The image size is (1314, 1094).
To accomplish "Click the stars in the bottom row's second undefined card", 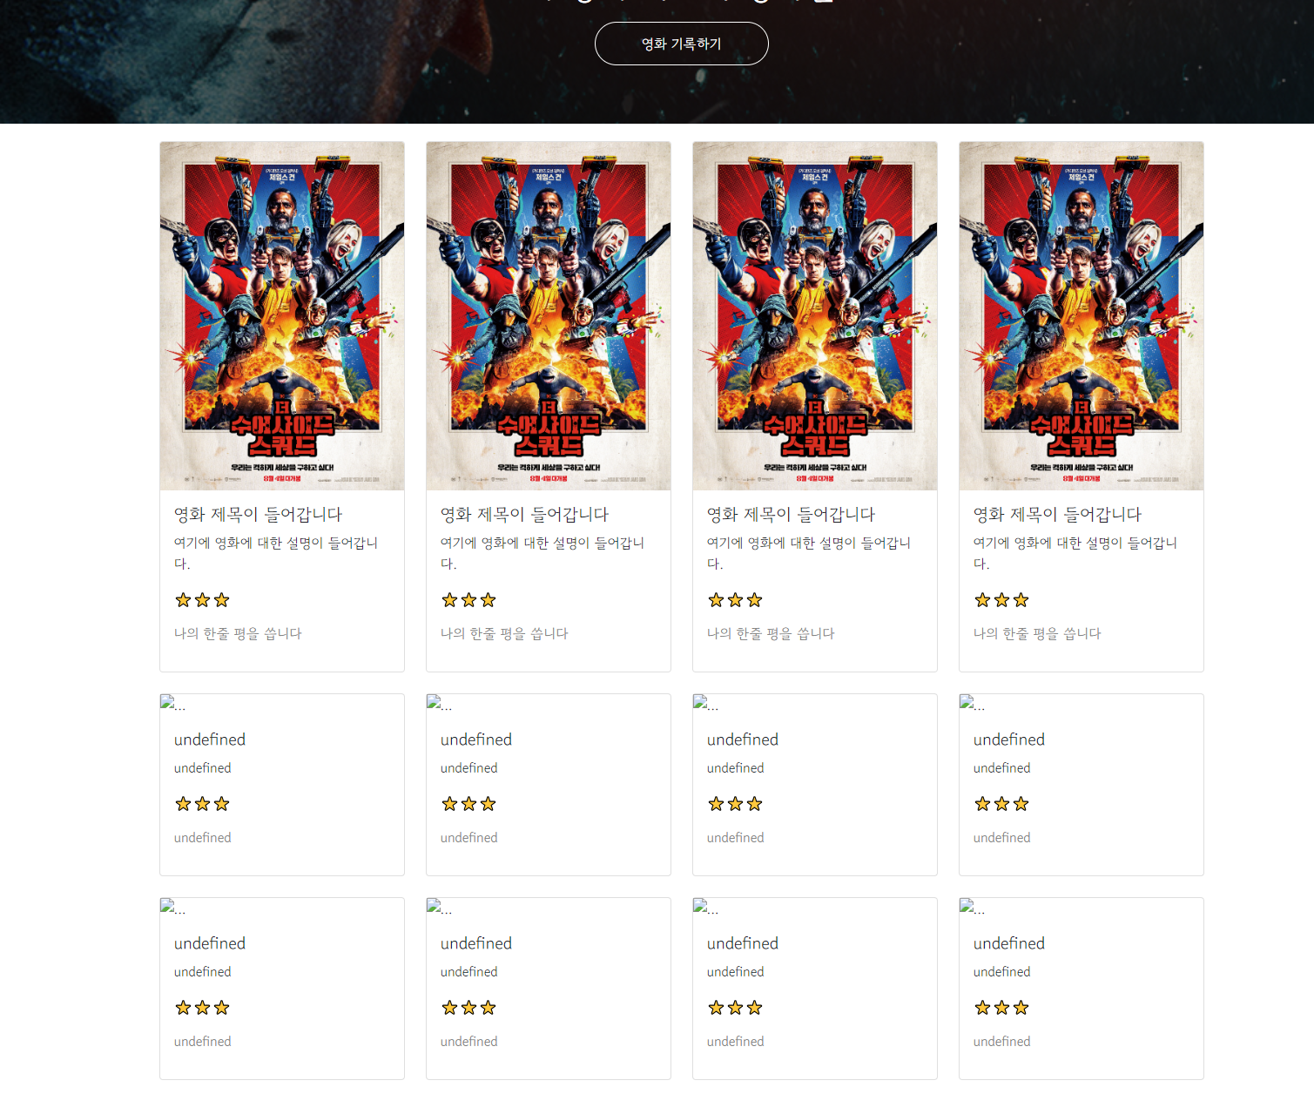I will [x=468, y=1008].
